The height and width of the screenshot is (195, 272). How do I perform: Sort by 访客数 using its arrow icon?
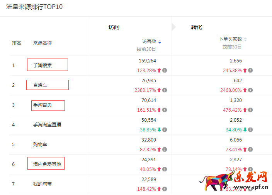click(160, 41)
